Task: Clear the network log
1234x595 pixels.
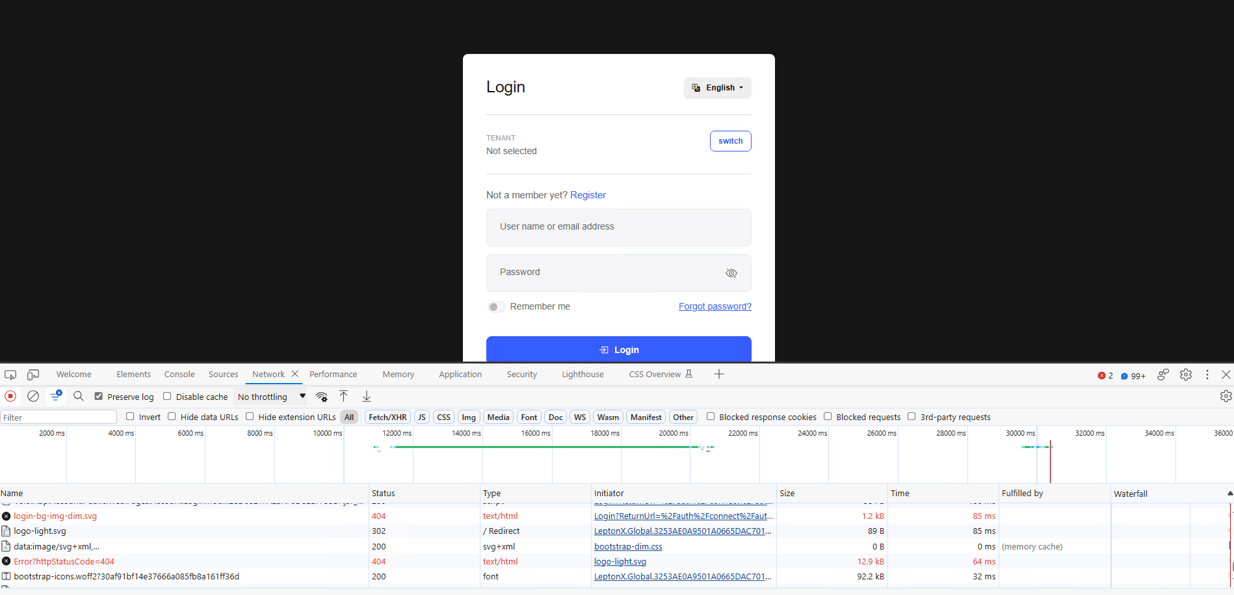Action: point(33,396)
